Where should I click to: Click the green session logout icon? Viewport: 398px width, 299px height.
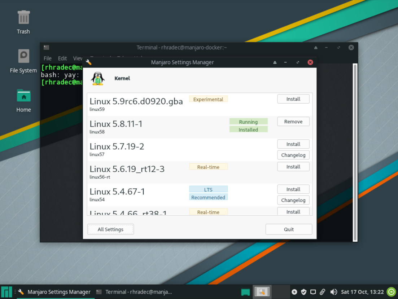coord(391,292)
